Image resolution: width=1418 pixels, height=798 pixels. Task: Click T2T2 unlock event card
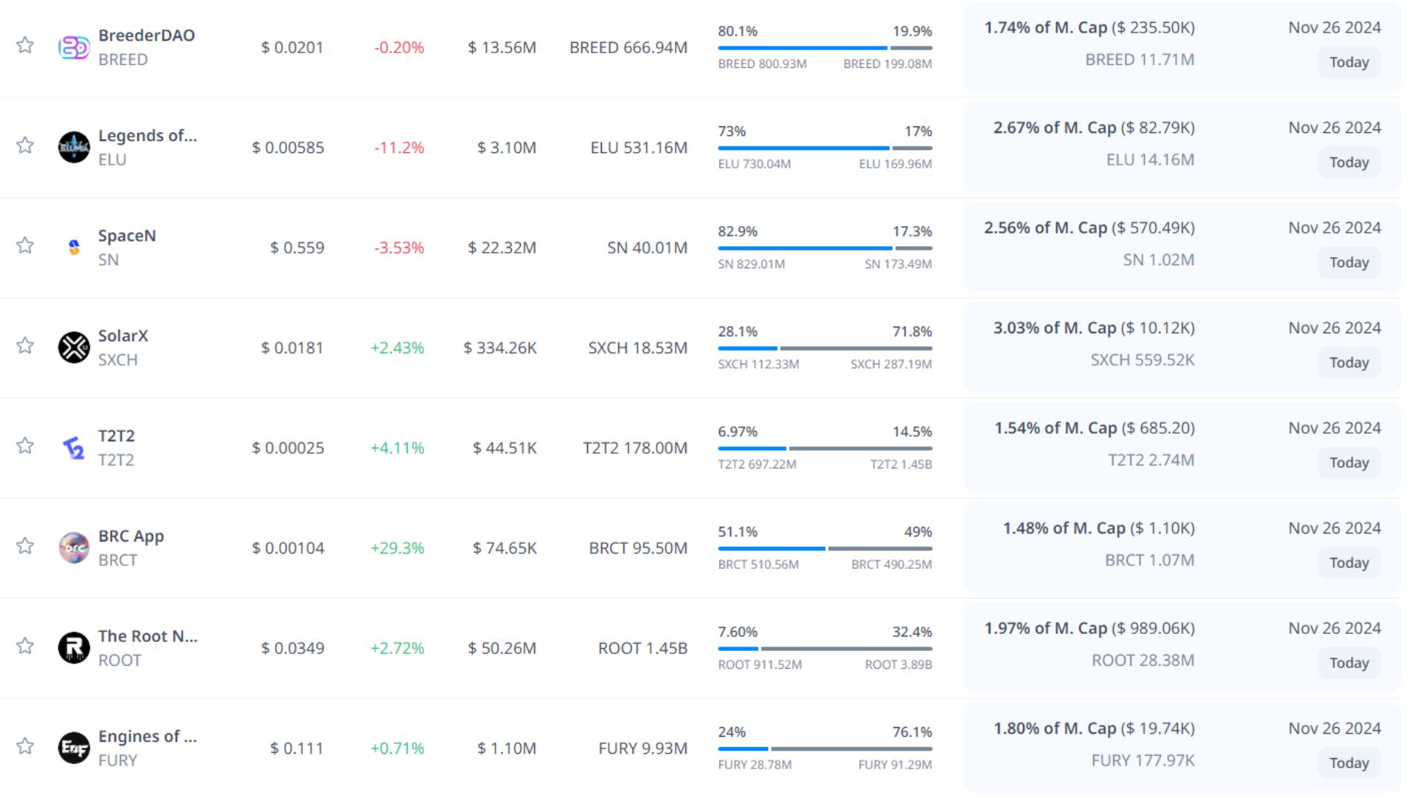click(x=1182, y=448)
